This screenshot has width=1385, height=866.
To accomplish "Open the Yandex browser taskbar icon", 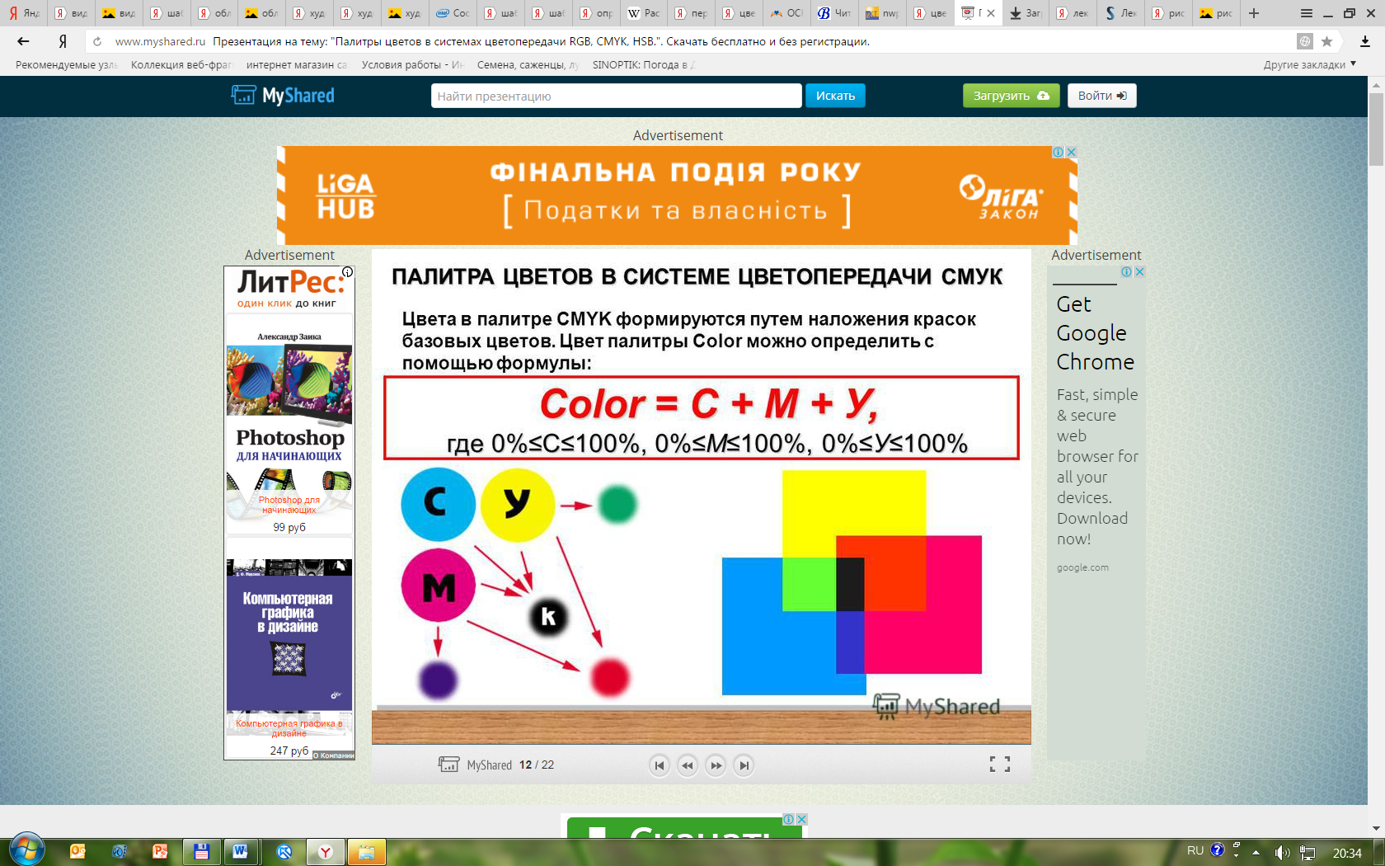I will click(x=326, y=851).
